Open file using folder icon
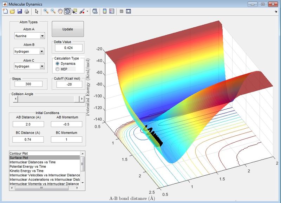Viewport: 281px width, 203px height. tap(12, 12)
